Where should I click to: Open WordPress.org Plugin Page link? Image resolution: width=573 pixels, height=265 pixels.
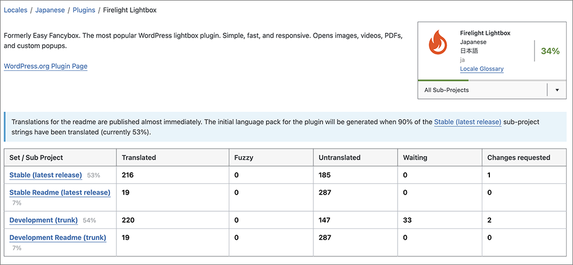click(x=45, y=66)
